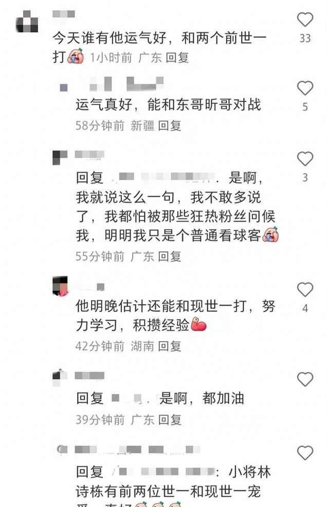Reply to the 55分钟前 广东 comment

(x=169, y=256)
